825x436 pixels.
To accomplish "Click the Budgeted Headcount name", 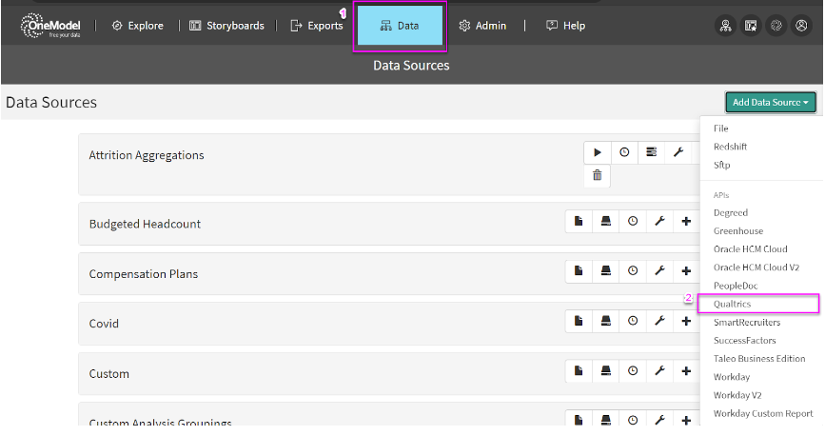I will tap(145, 224).
